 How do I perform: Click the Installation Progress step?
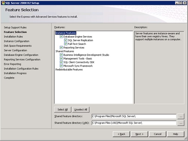tap(15, 73)
